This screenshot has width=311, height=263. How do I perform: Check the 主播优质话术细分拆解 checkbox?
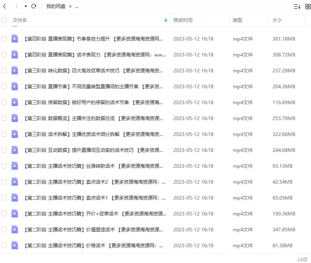tap(4, 134)
